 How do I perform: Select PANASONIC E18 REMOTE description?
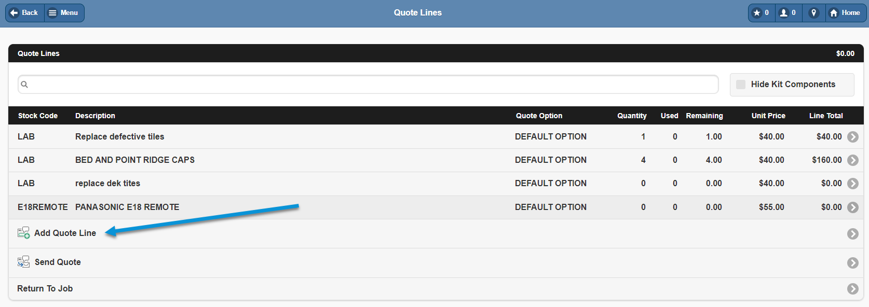(127, 207)
